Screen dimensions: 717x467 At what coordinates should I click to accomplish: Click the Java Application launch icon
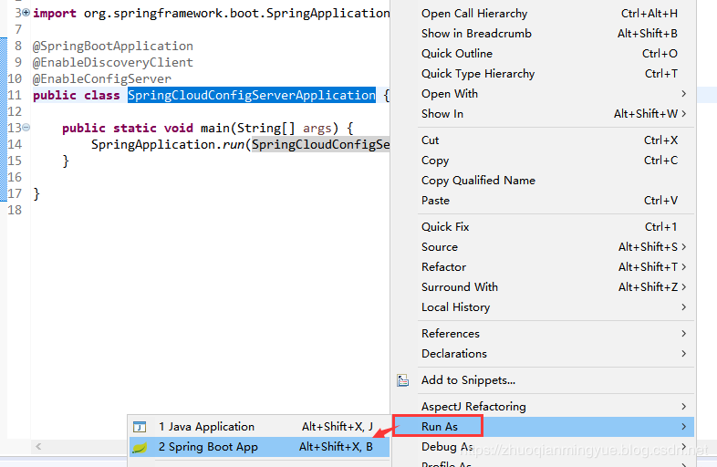tap(140, 427)
